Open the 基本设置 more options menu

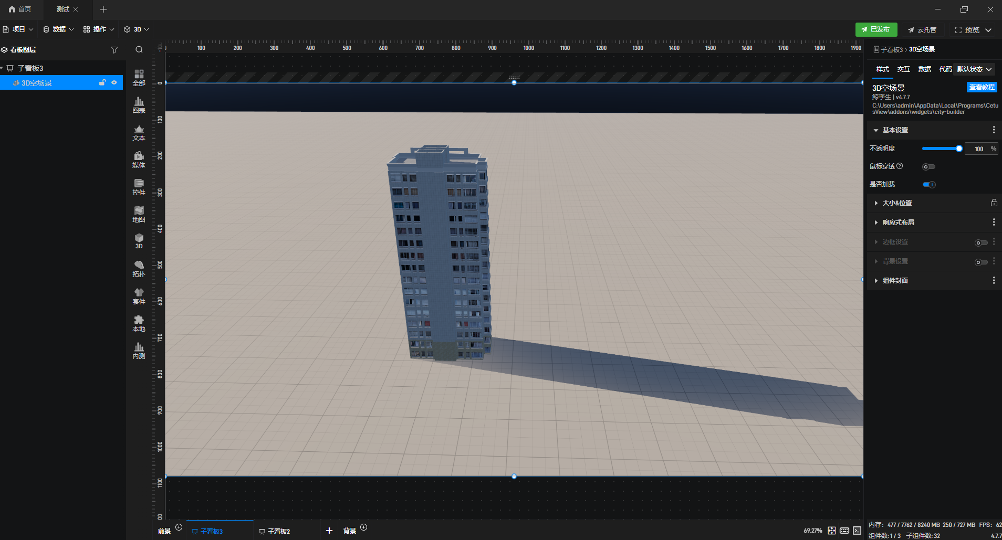point(994,130)
